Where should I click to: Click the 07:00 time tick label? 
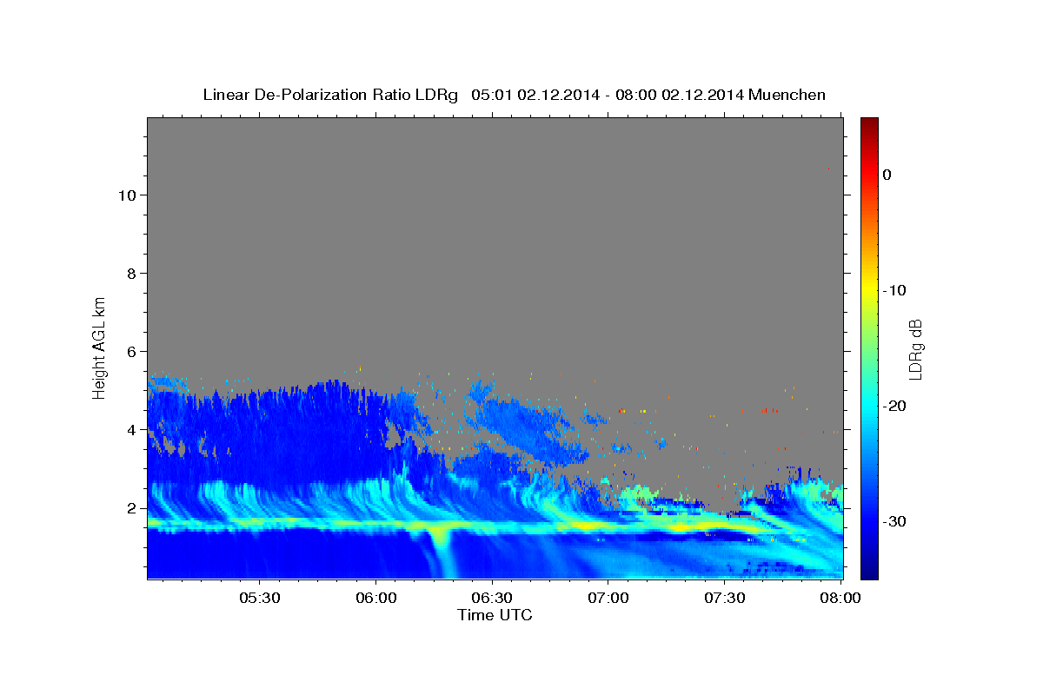pos(608,599)
